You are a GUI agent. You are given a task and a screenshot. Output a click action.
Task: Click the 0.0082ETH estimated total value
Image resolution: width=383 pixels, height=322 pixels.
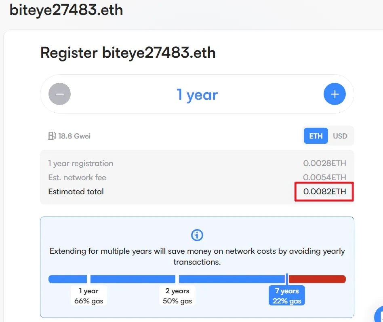click(x=325, y=192)
